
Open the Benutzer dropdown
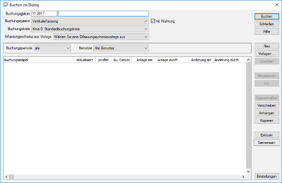[121, 48]
